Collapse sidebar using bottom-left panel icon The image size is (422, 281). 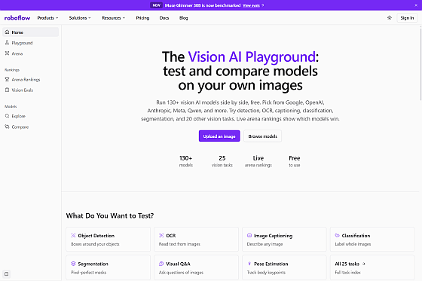pos(7,274)
